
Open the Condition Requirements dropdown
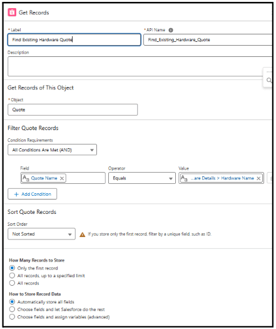click(x=53, y=150)
